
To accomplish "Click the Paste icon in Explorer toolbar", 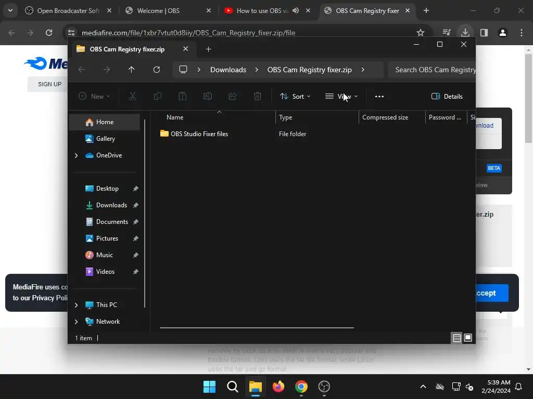I will click(183, 96).
